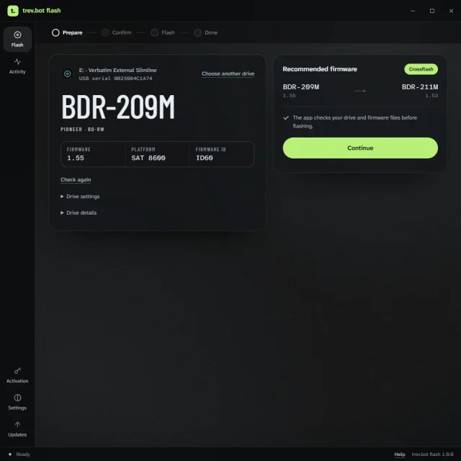Click the large BDR-209M model heading
Image resolution: width=461 pixels, height=461 pixels.
[118, 107]
